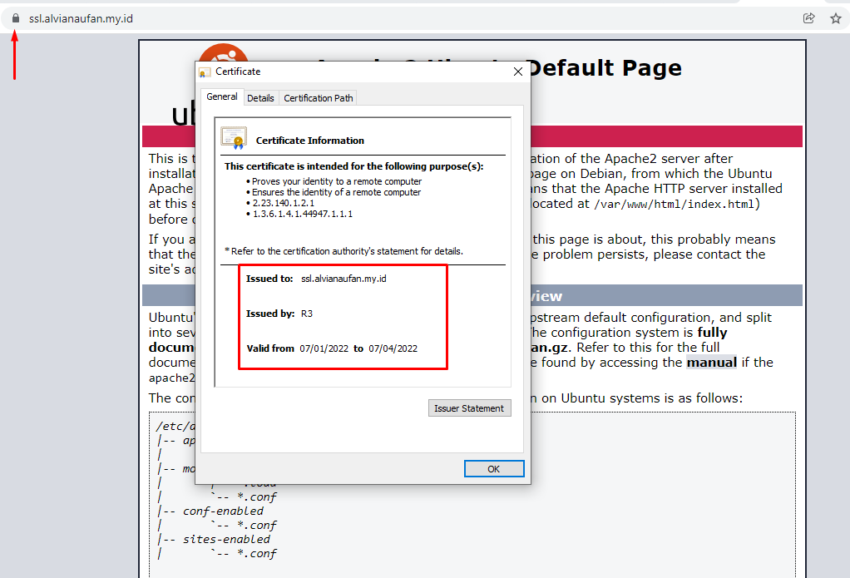Click "Ensures the identity of a remote computer"
The height and width of the screenshot is (578, 850).
336,192
